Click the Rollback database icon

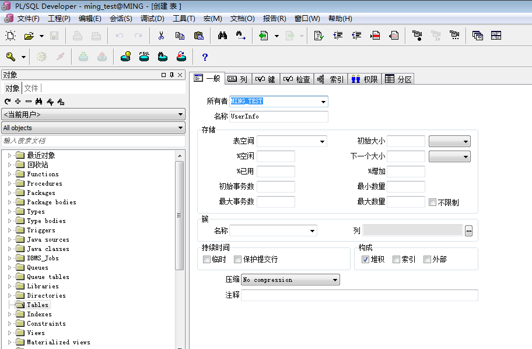tap(181, 57)
